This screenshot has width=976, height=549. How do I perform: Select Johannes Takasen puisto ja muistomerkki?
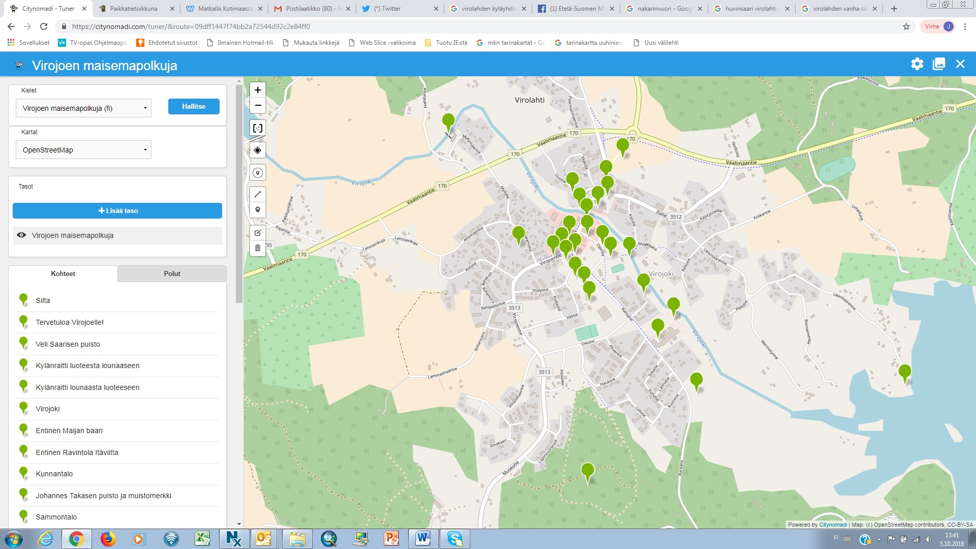coord(117,496)
